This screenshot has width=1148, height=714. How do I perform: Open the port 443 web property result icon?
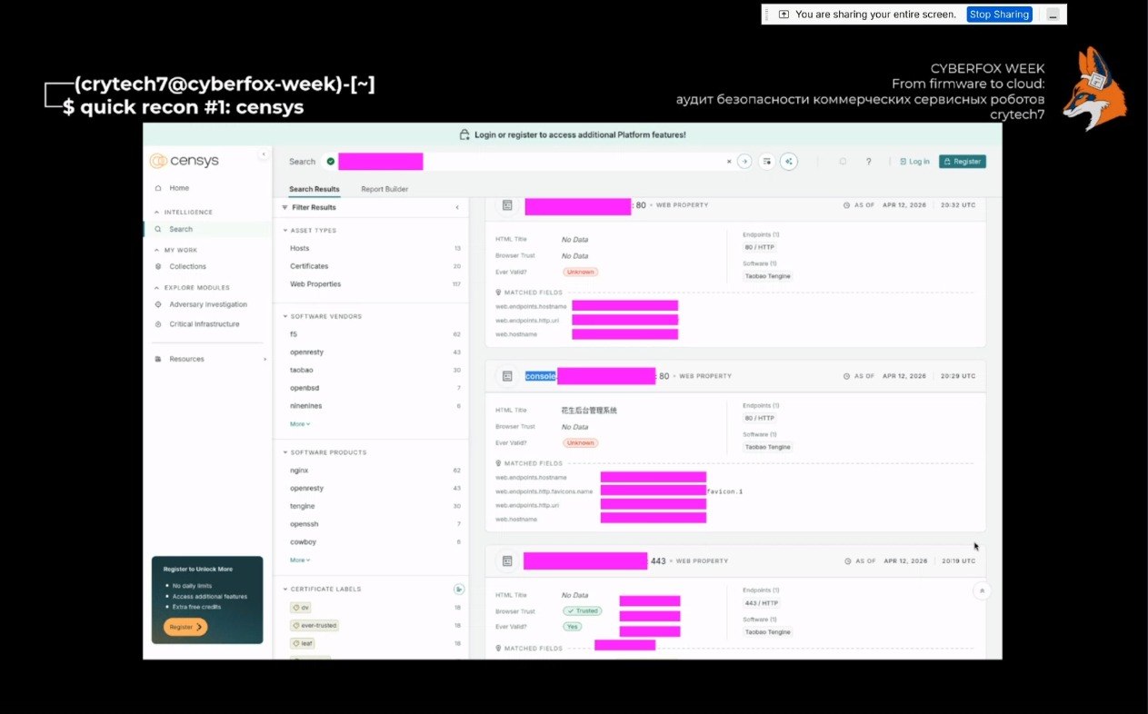point(507,561)
